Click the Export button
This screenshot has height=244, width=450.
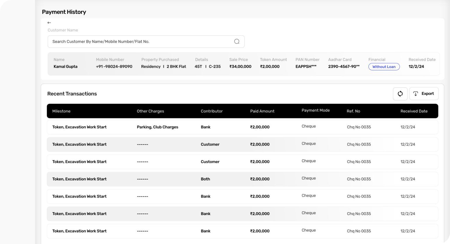click(x=424, y=94)
